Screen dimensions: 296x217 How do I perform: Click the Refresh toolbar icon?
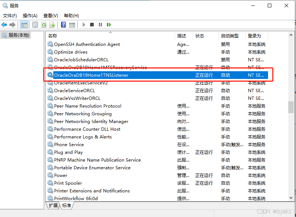(44, 25)
